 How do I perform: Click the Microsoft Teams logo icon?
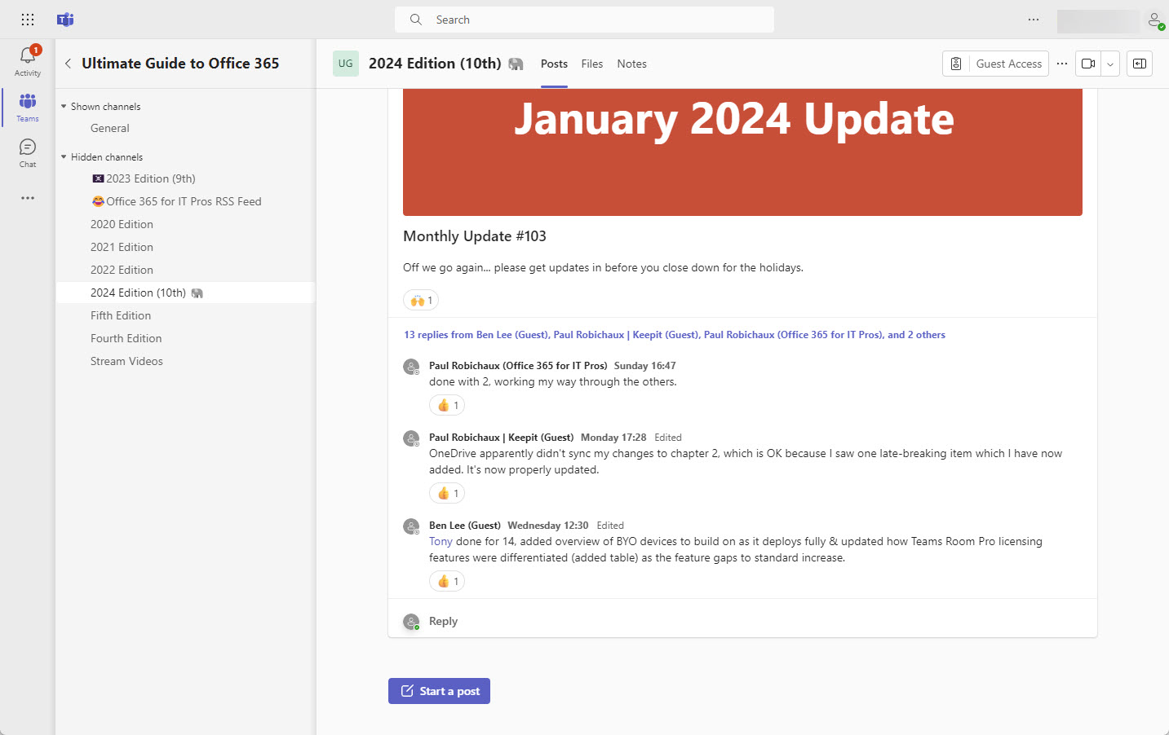point(64,19)
